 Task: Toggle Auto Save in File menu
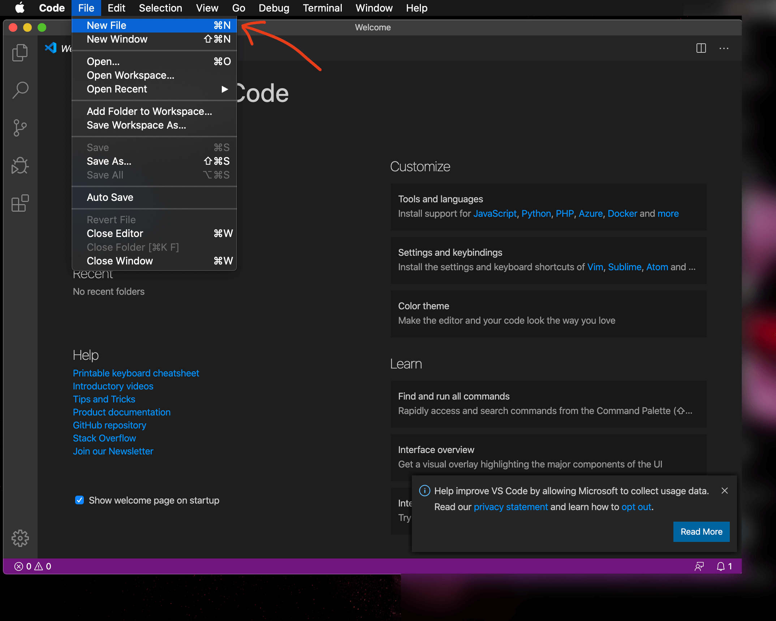tap(110, 197)
